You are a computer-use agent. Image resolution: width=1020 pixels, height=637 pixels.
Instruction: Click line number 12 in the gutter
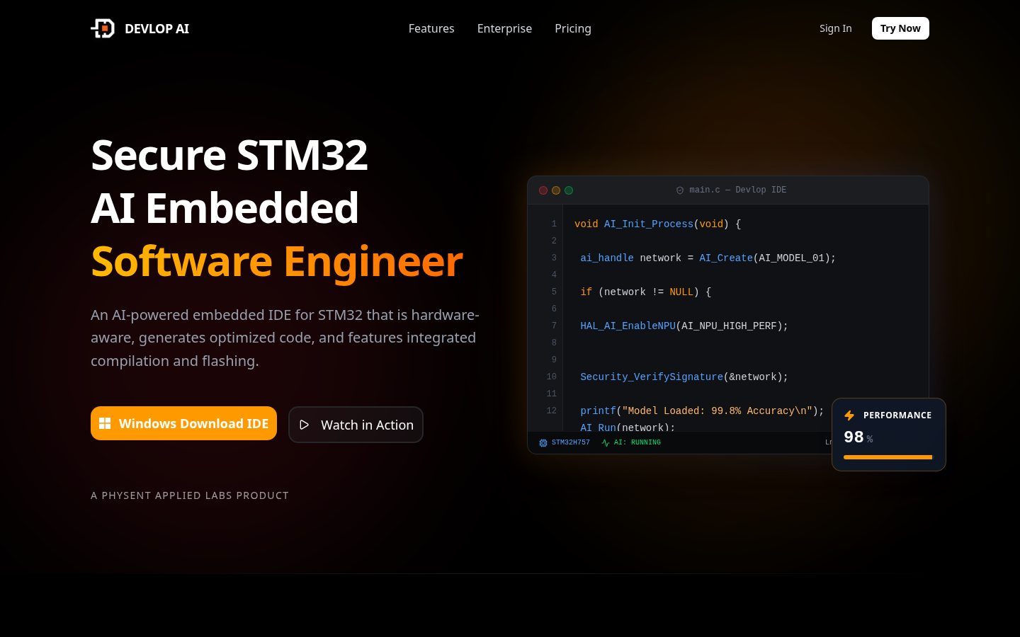(x=552, y=411)
